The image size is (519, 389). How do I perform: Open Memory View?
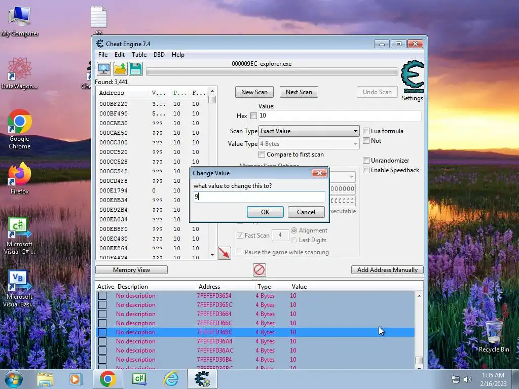click(131, 270)
